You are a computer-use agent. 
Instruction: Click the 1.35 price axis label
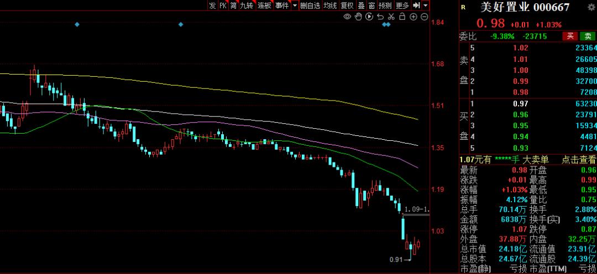coord(437,147)
